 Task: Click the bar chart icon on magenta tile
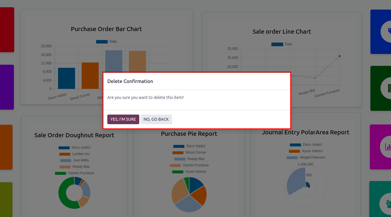(x=388, y=147)
